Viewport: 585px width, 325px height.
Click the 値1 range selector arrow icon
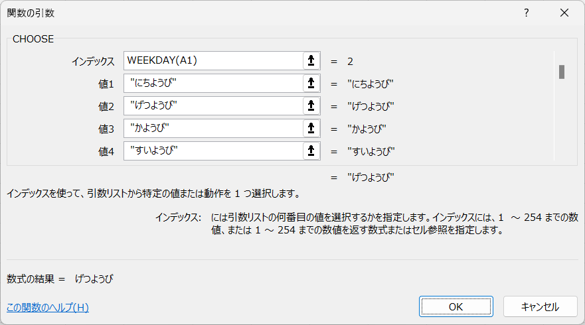click(311, 83)
